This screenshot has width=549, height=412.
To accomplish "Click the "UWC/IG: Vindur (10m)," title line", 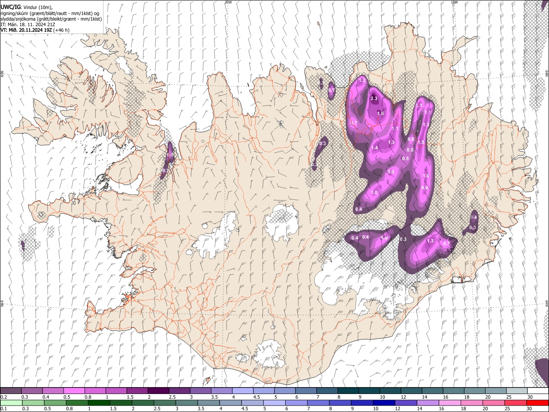I will [27, 7].
